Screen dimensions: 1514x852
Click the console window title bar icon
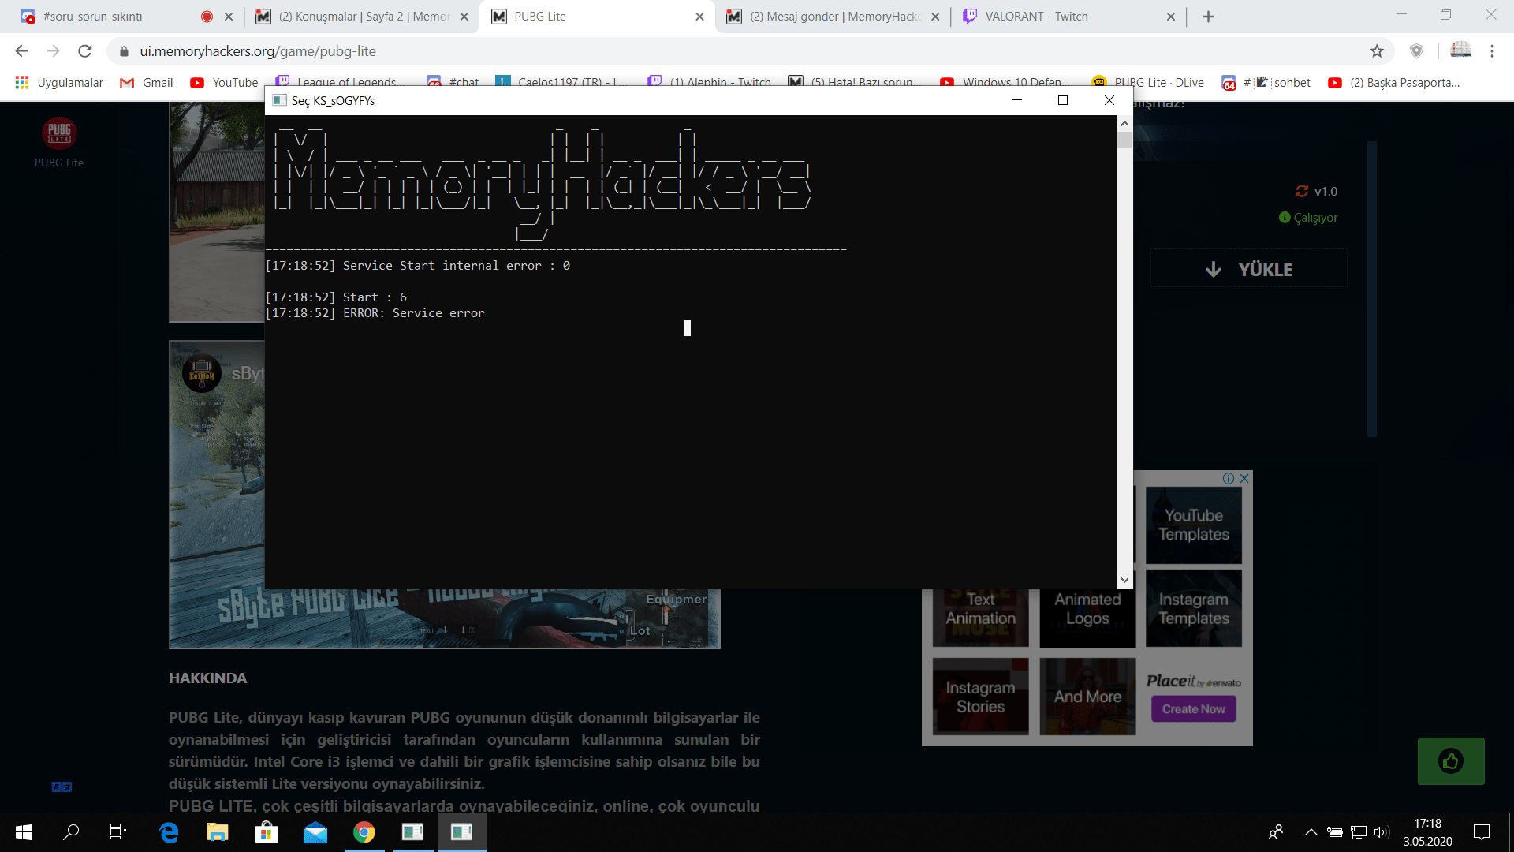pyautogui.click(x=279, y=100)
